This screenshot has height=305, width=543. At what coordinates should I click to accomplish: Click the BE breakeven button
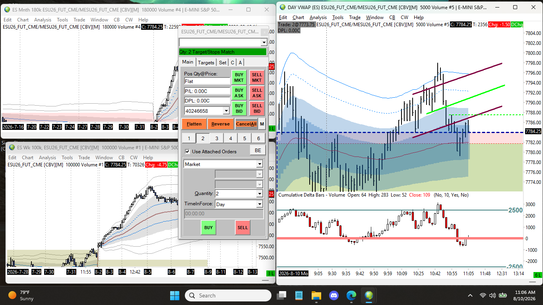pyautogui.click(x=258, y=150)
